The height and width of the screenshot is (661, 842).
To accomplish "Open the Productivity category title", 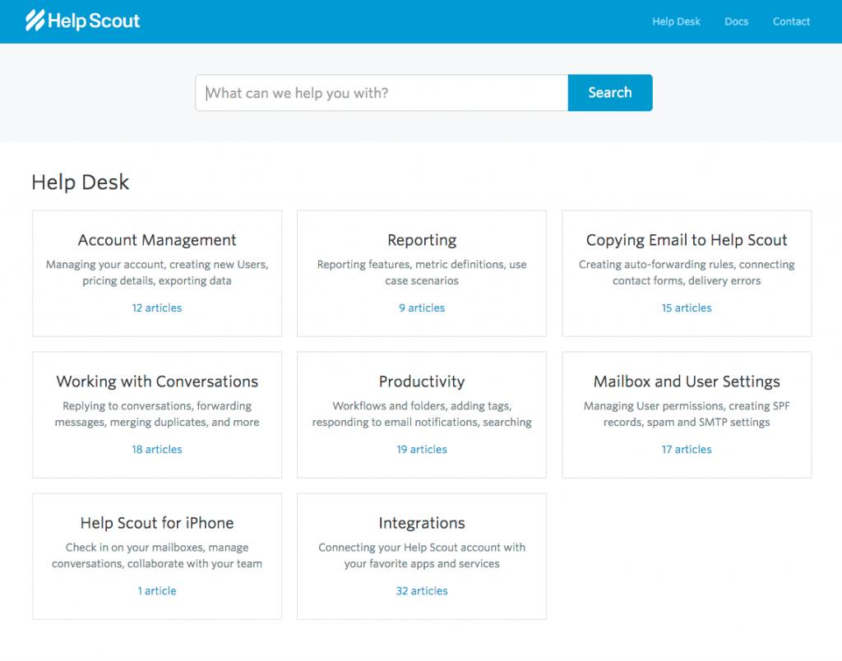I will (x=422, y=381).
